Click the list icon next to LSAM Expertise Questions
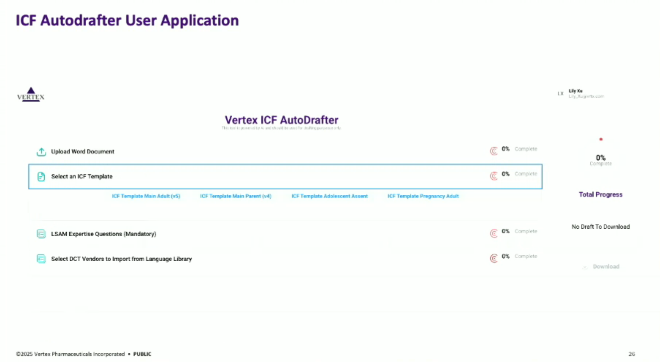Screen dimensions: 660x362 pyautogui.click(x=41, y=234)
